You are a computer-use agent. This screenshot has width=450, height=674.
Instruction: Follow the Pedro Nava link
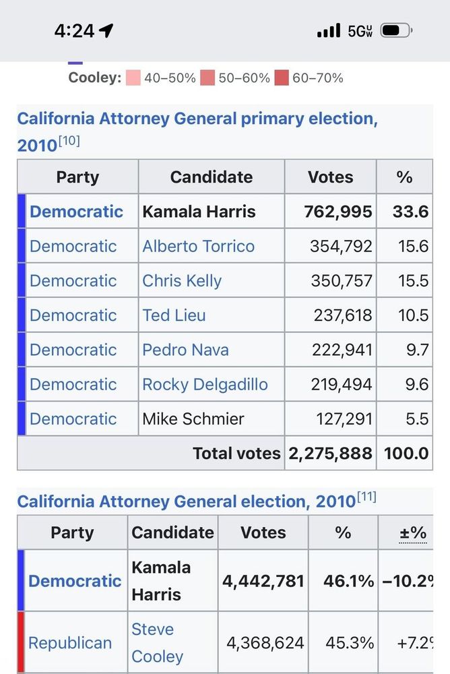[185, 349]
